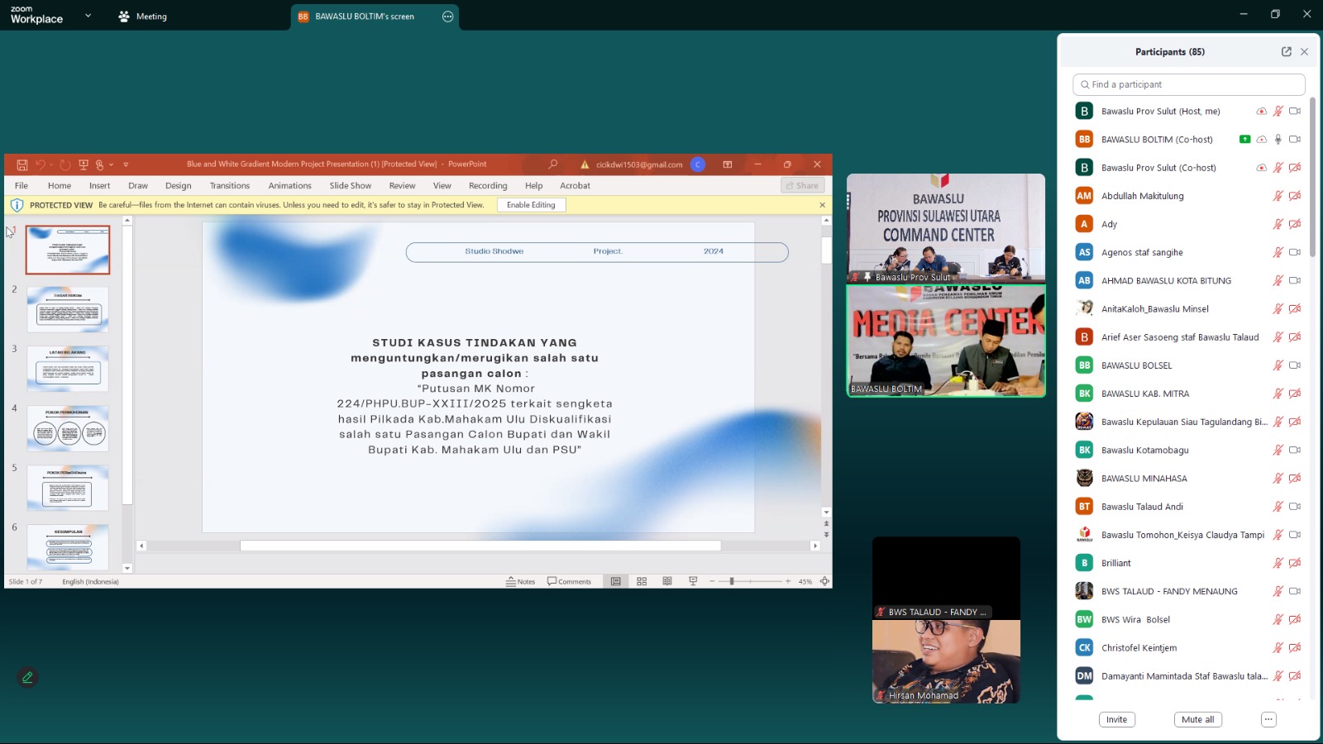Screen dimensions: 1323x744
Task: Click the Invite button
Action: click(1116, 719)
